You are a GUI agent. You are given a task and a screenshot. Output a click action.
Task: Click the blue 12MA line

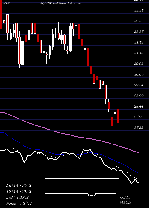pyautogui.click(x=69, y=154)
